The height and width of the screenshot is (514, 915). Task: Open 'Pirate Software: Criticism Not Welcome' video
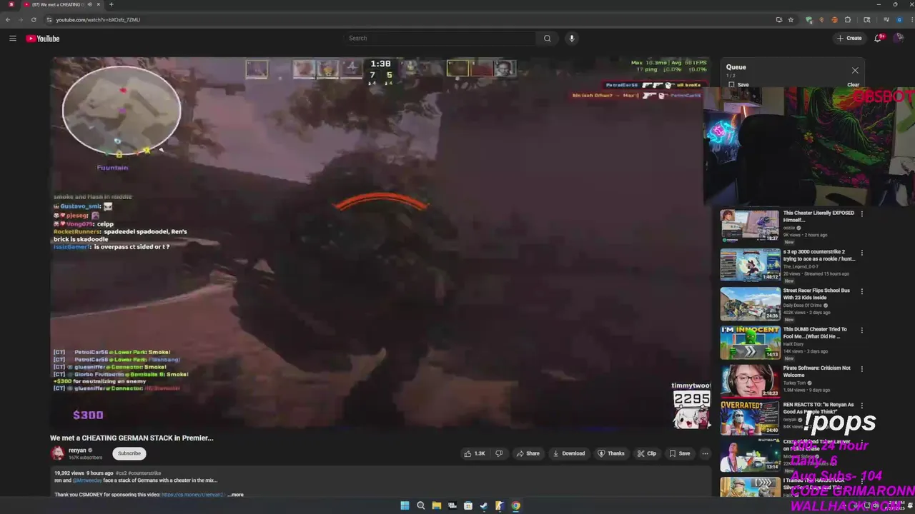pyautogui.click(x=816, y=371)
